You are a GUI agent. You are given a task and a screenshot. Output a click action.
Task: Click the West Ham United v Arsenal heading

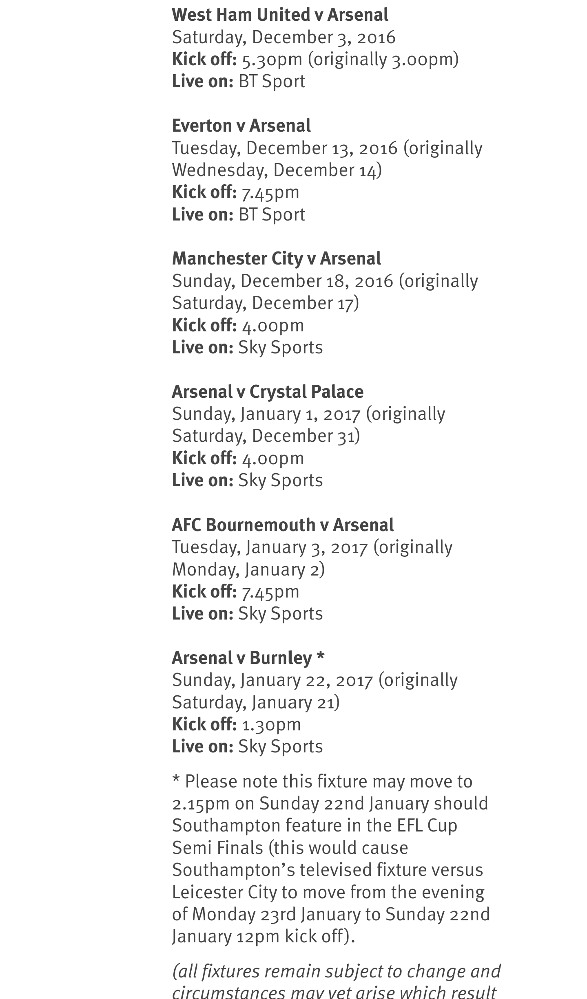click(x=280, y=15)
